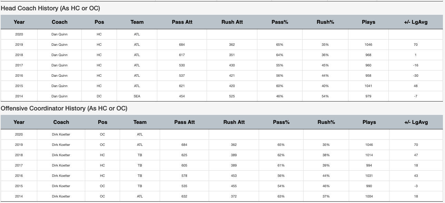Select the -30 LgAvg value for 2016
The height and width of the screenshot is (203, 445).
pos(416,76)
